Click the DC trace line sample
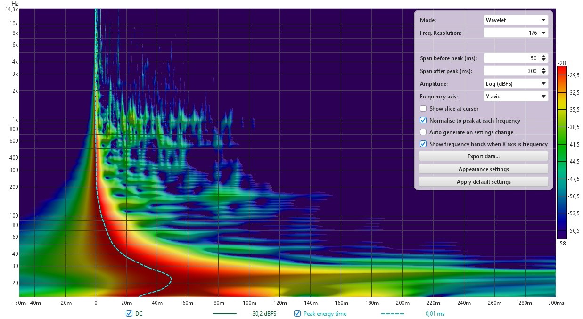 (x=224, y=314)
